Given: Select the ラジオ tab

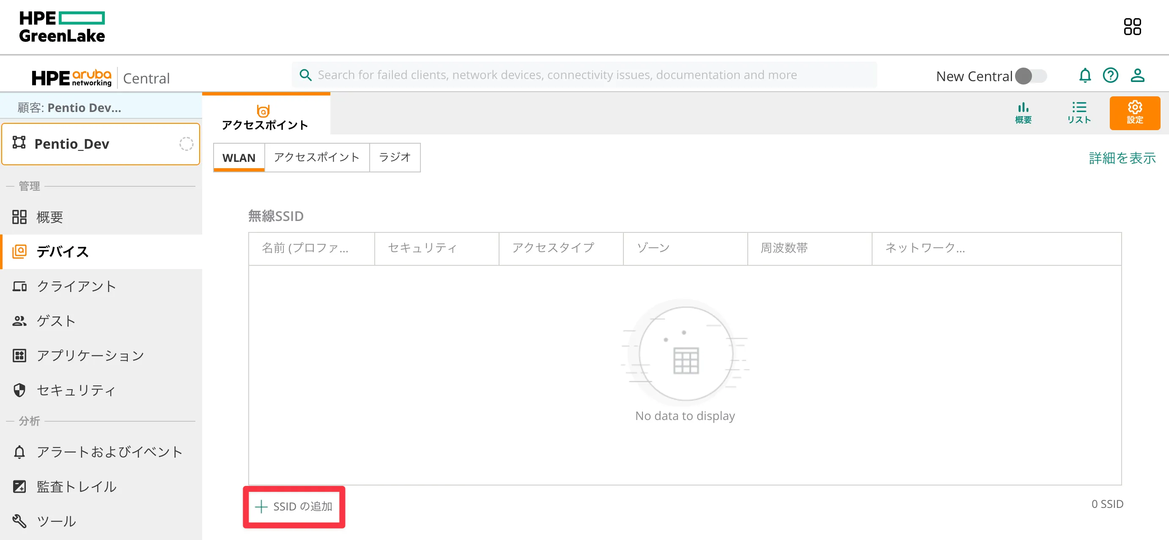Looking at the screenshot, I should [395, 157].
